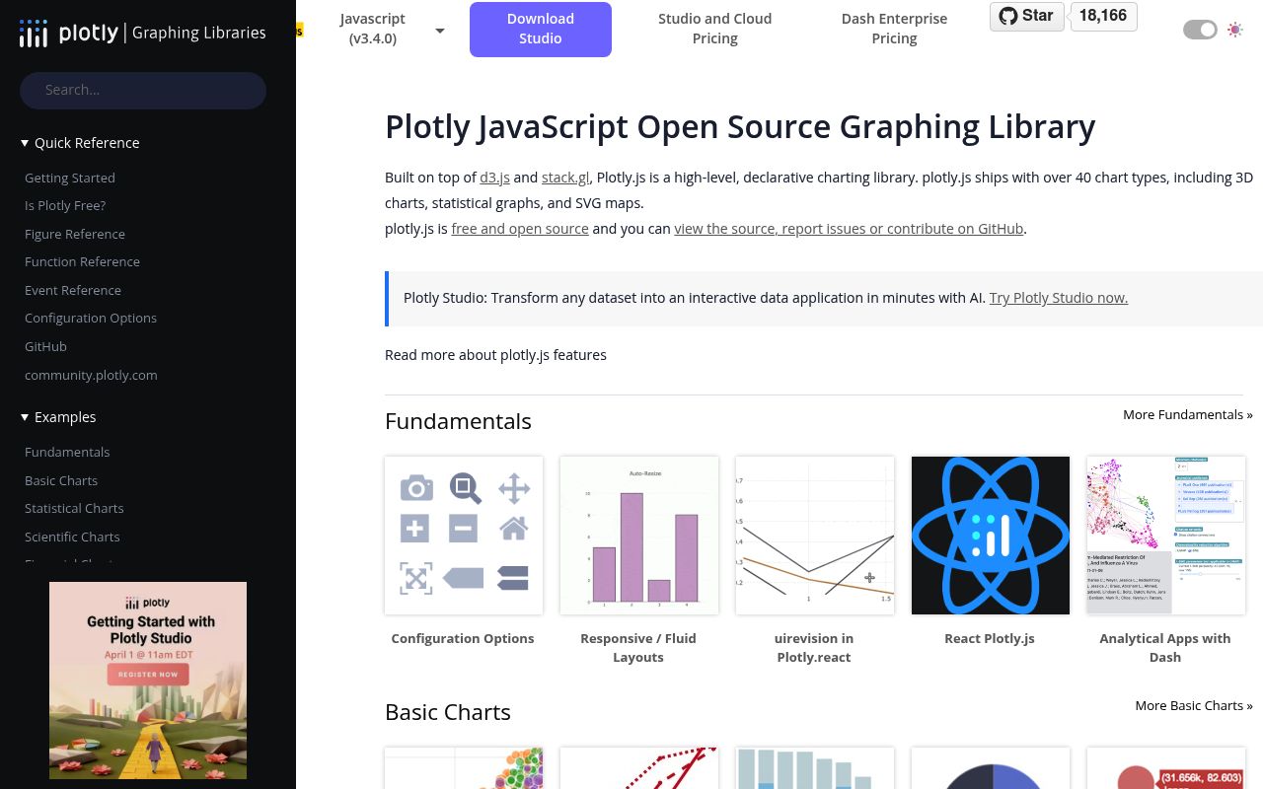Screen dimensions: 1263x789
Task: Open the Javascript version dropdown
Action: [x=440, y=30]
